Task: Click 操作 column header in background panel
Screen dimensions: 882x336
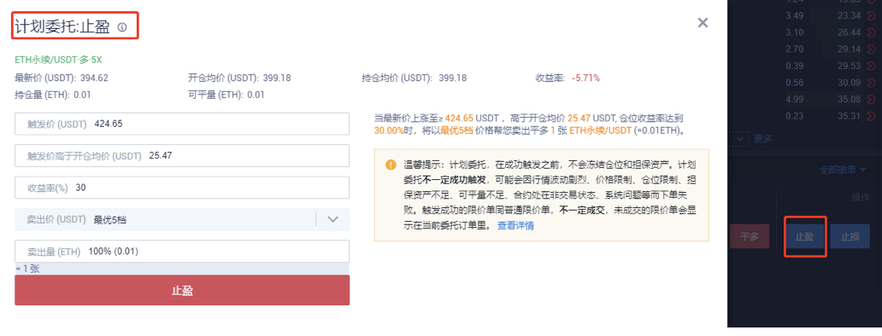Action: click(x=861, y=198)
